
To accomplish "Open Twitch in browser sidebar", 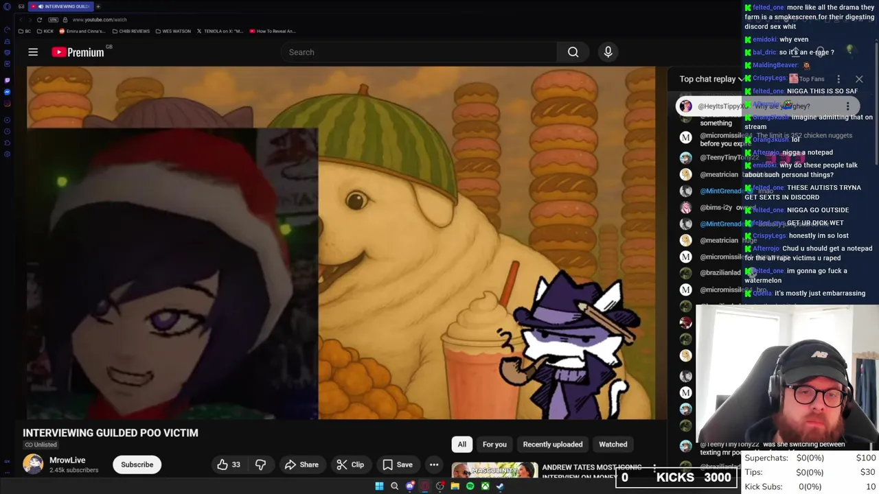I will 7,80.
